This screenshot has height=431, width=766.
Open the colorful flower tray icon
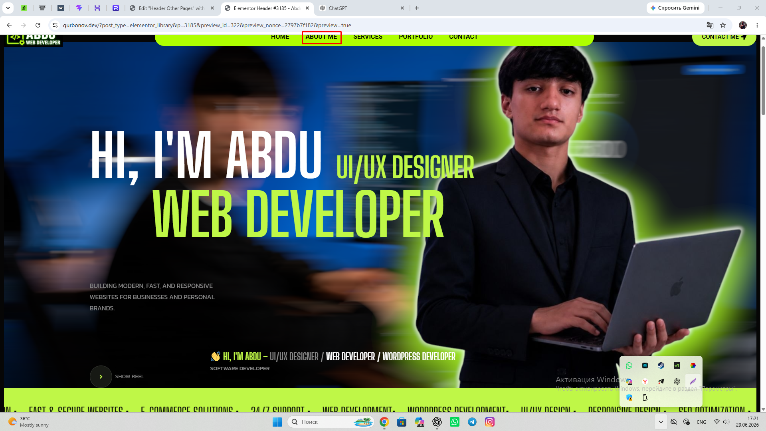point(693,365)
